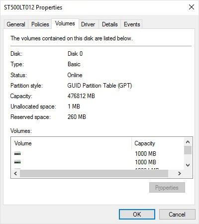
Task: Click the horizontal scrollbar thumb in volumes list
Action: (x=94, y=174)
